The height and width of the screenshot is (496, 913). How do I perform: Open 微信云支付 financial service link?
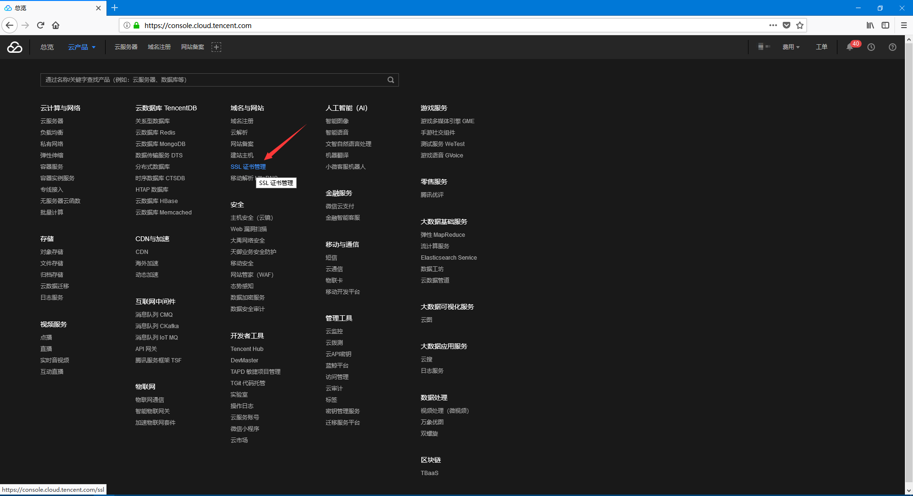tap(340, 206)
